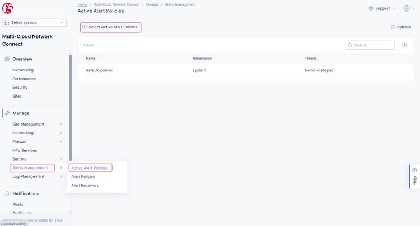Click the Home breadcrumb link
The height and width of the screenshot is (226, 420).
click(x=82, y=4)
